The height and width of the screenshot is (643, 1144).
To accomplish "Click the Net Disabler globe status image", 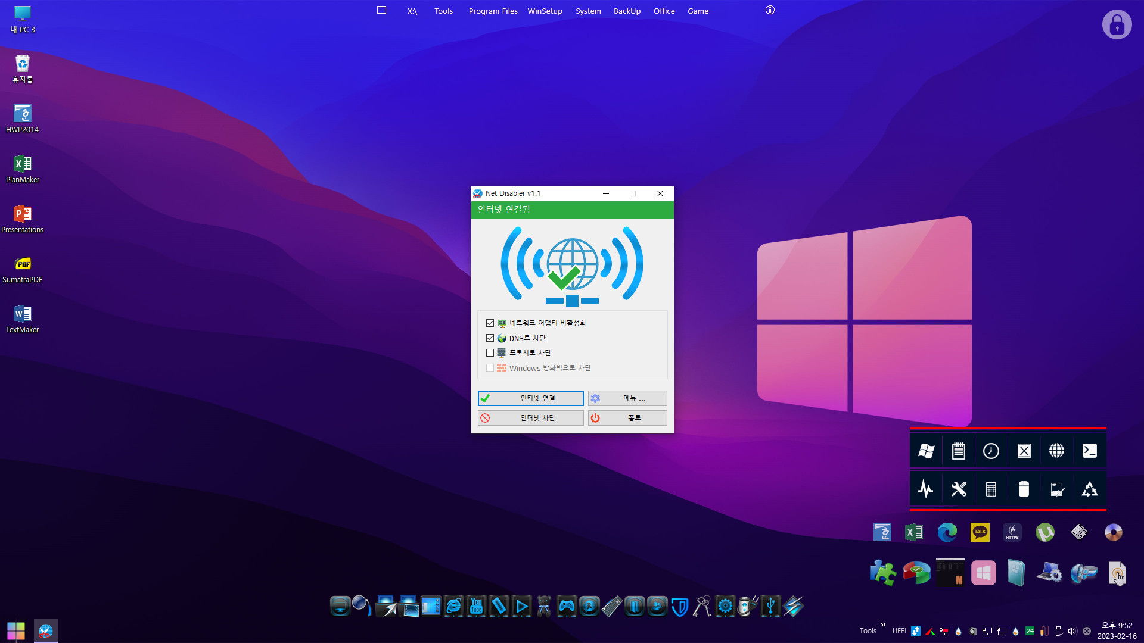I will 572,266.
